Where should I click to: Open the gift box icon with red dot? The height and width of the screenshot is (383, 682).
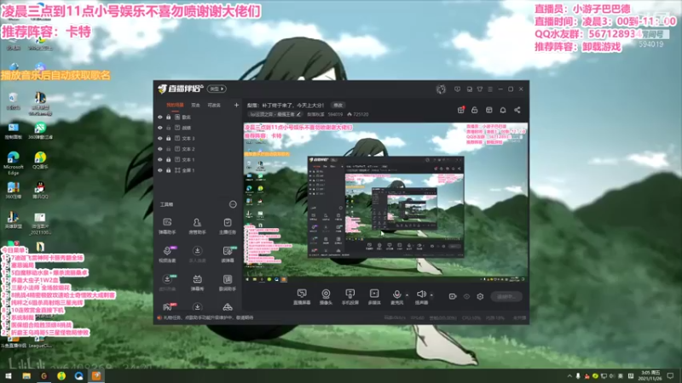[461, 110]
